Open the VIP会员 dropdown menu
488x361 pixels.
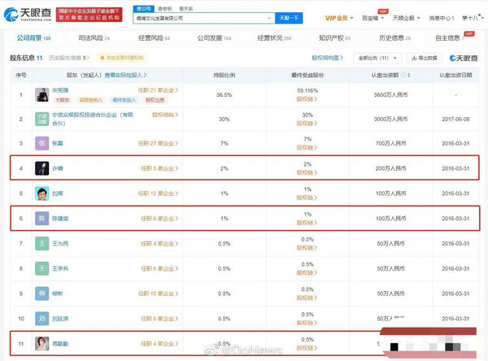[x=339, y=18]
